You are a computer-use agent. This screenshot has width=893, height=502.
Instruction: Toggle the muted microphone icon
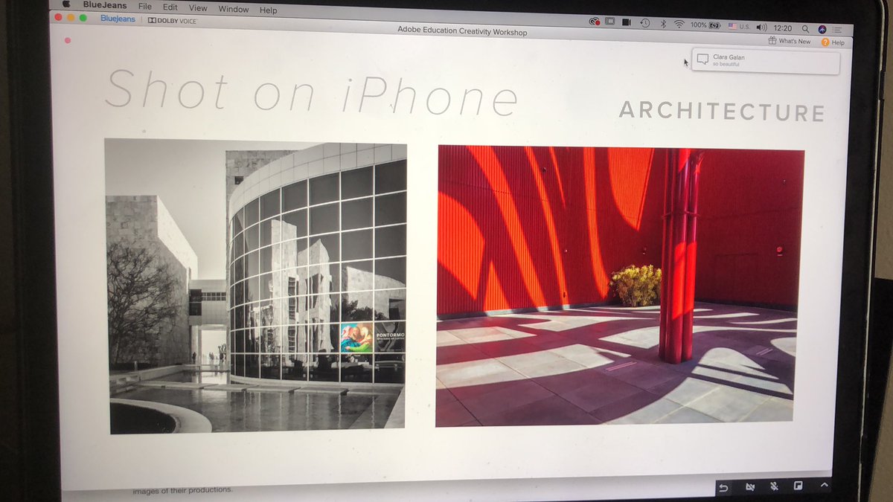(x=774, y=487)
